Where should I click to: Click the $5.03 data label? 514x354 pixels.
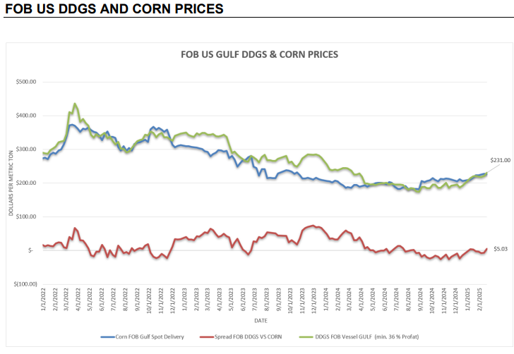501,249
